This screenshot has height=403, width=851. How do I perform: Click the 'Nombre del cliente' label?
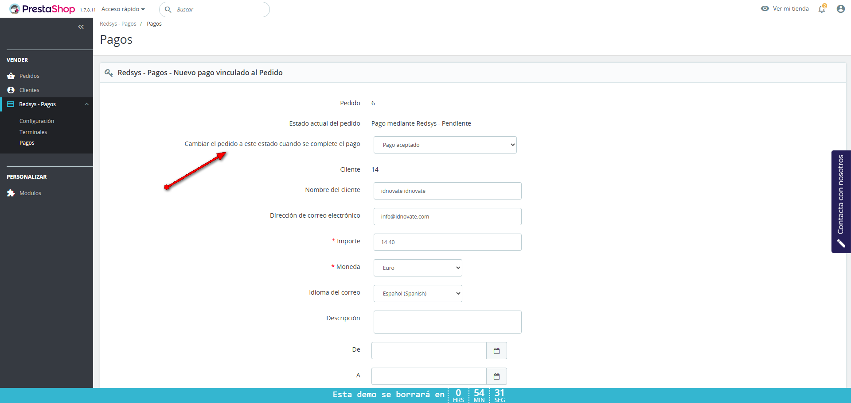[x=333, y=190]
